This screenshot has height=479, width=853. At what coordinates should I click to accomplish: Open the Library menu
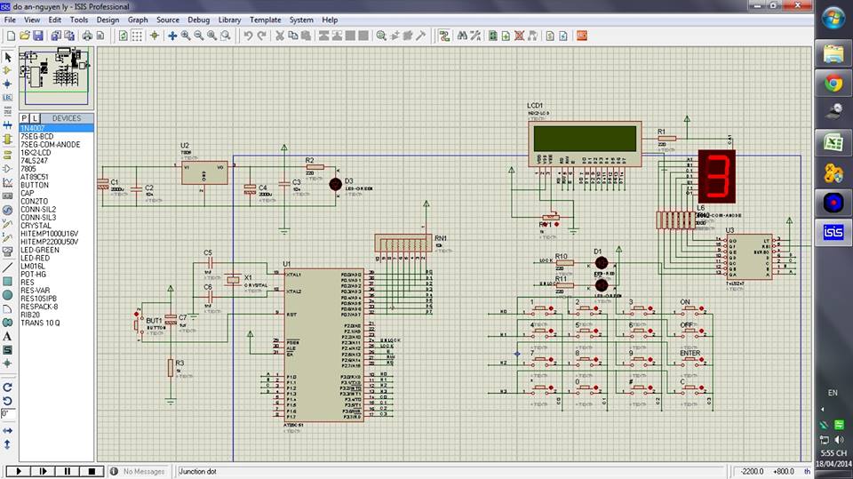pos(229,20)
